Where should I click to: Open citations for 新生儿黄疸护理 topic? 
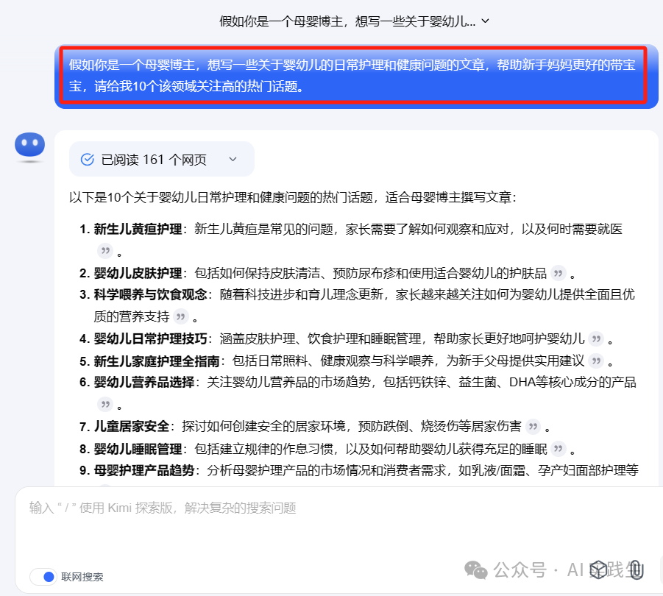(x=103, y=250)
